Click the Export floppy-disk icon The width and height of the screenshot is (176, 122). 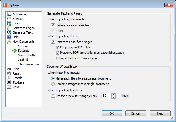9,23
